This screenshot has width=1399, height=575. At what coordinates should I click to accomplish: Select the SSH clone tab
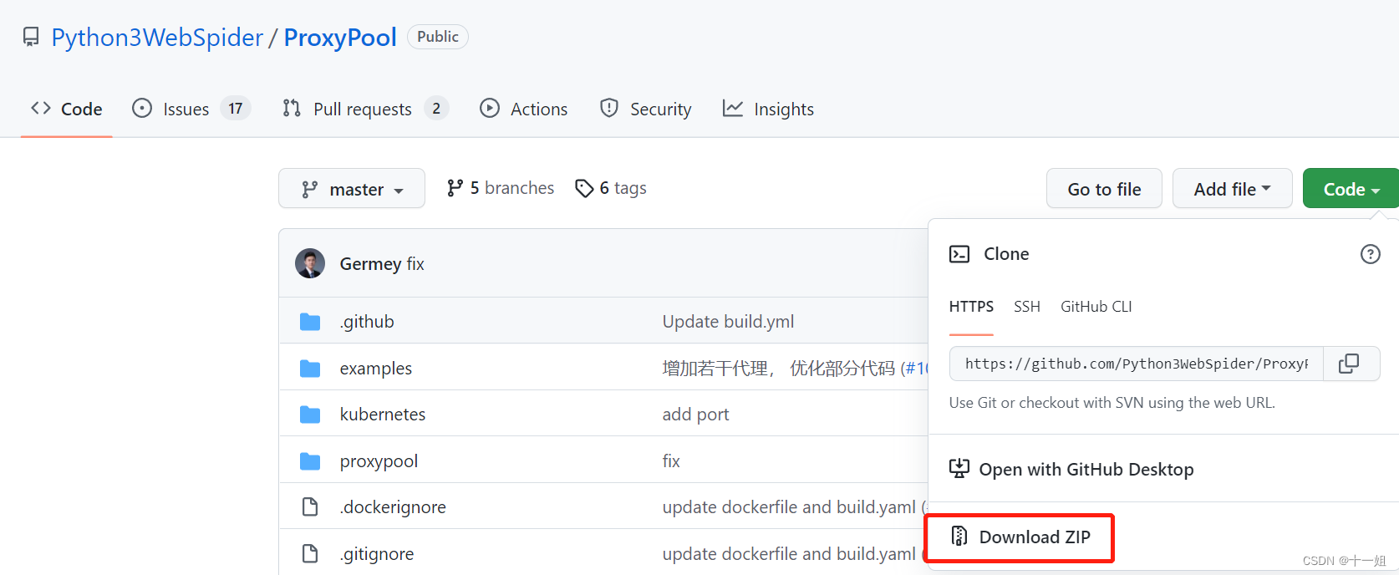click(x=1027, y=307)
